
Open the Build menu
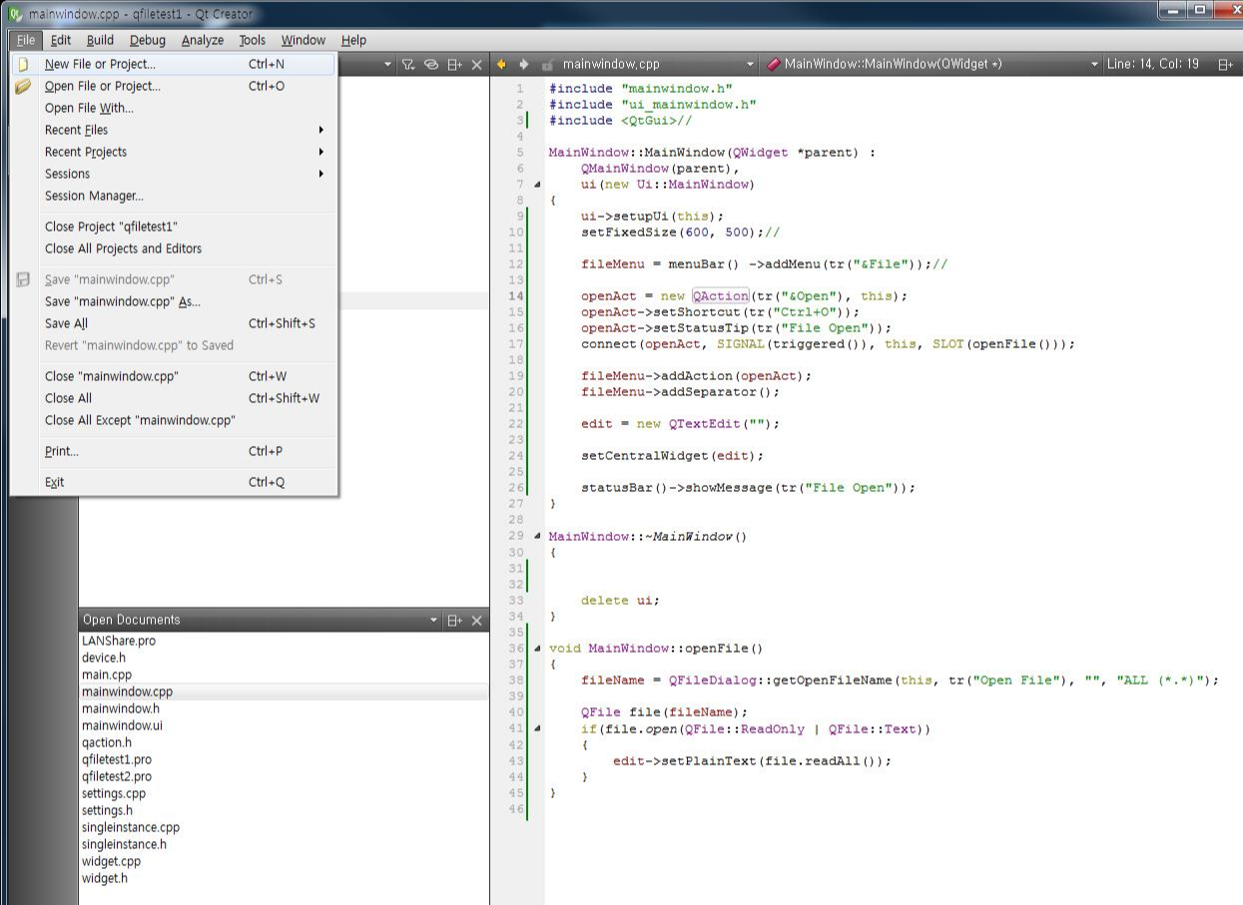point(100,40)
